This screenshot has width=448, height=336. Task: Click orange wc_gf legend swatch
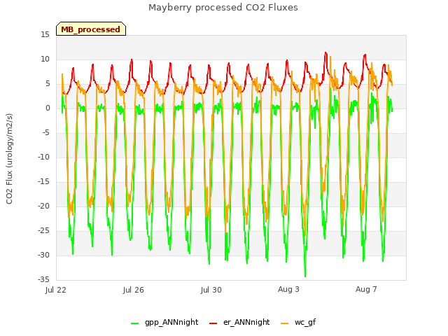(285, 323)
